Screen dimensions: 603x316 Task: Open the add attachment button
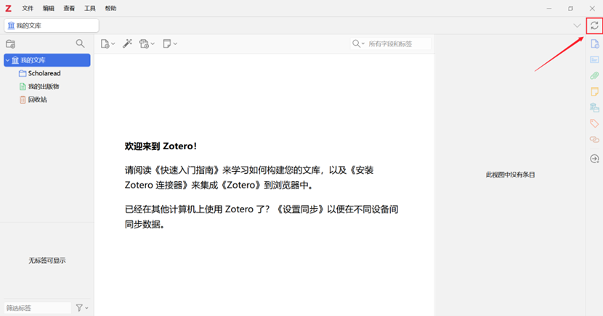pos(147,43)
